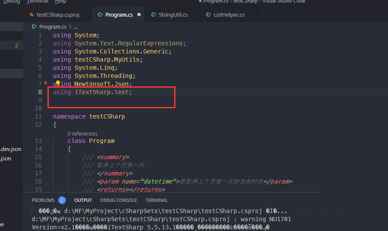Click the RSS-style icon on testCSharp.csproj tab
Image resolution: width=388 pixels, height=231 pixels.
(x=32, y=15)
